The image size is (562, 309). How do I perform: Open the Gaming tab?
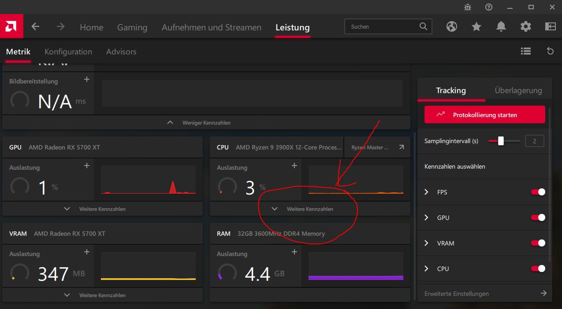point(132,27)
